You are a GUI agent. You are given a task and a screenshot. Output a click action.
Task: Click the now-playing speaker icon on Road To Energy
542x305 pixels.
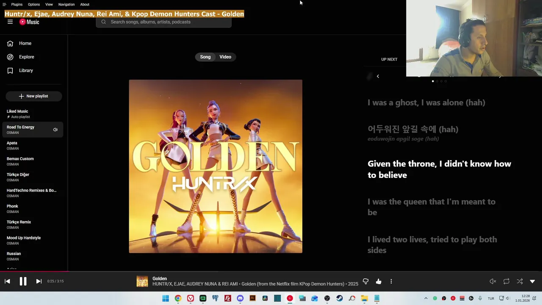pyautogui.click(x=55, y=130)
